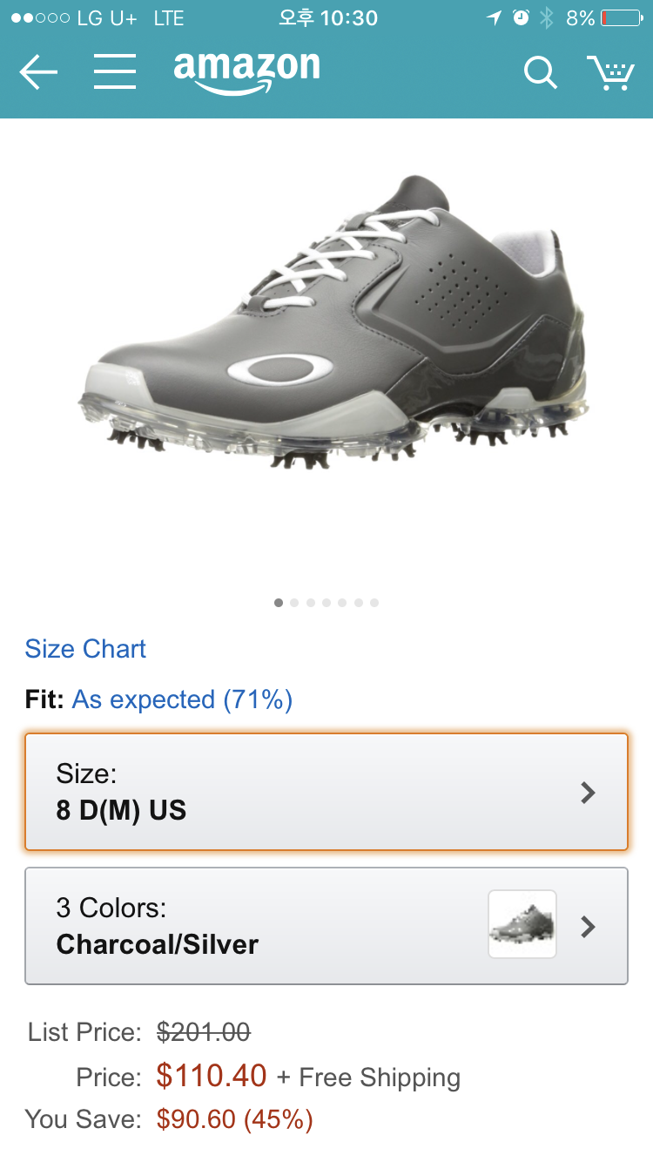Tap the $110.40 price text
The width and height of the screenshot is (653, 1162).
(212, 1077)
